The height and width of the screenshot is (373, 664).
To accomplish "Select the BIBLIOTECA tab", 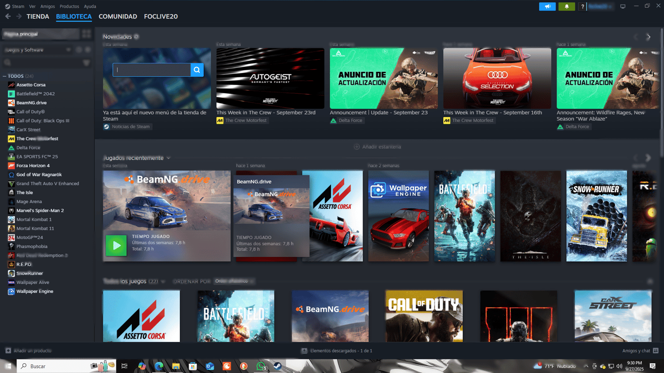I will (x=74, y=17).
